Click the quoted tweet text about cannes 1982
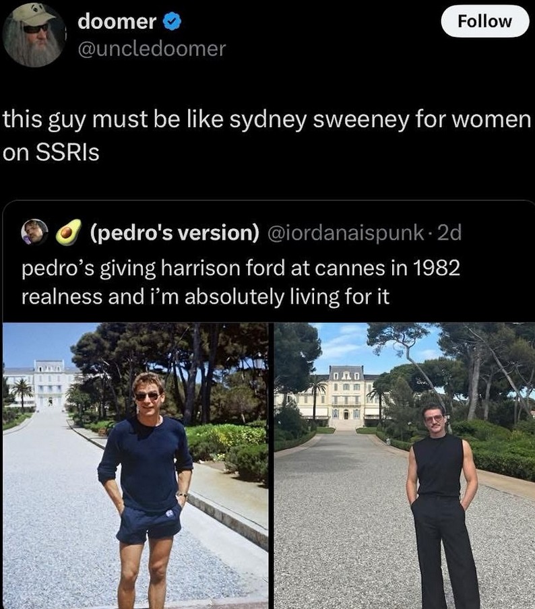This screenshot has height=609, width=535. (241, 282)
